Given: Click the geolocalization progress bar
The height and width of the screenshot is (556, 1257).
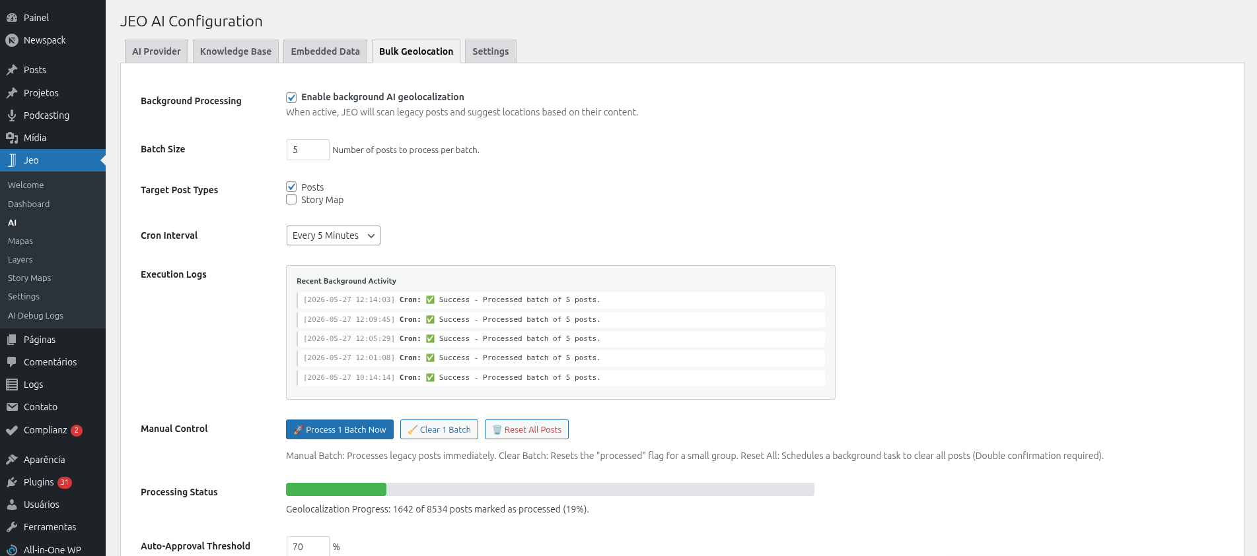Looking at the screenshot, I should (550, 489).
